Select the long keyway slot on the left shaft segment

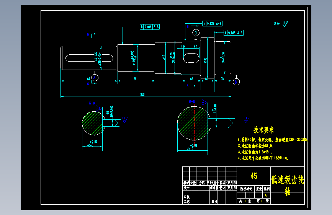coord(89,58)
